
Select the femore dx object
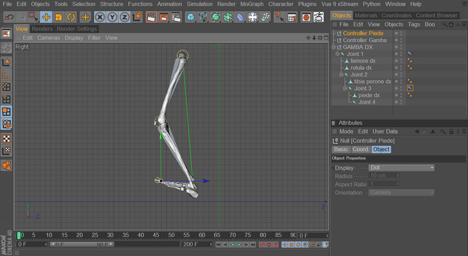coord(363,61)
